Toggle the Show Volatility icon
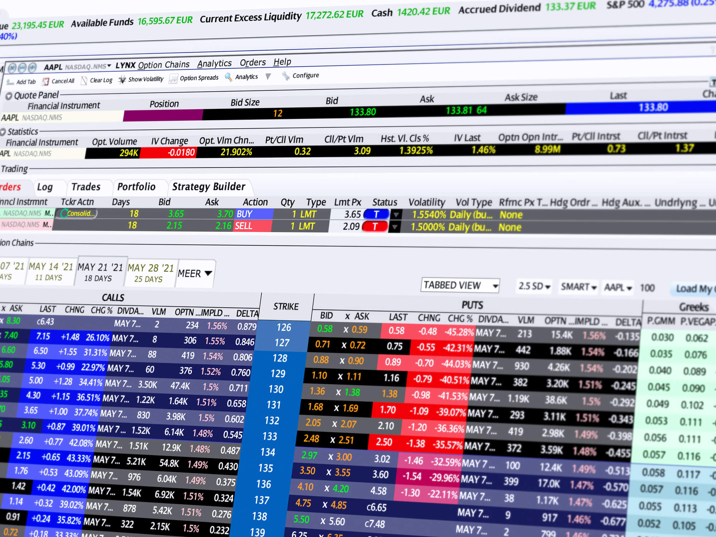The image size is (716, 537). pyautogui.click(x=122, y=79)
